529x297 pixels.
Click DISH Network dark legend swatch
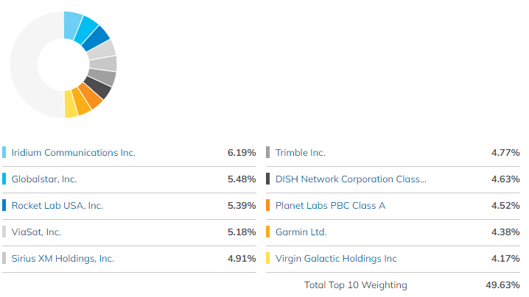(x=268, y=179)
